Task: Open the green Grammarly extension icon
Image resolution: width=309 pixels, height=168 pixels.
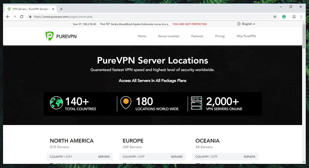Action: [x=284, y=17]
